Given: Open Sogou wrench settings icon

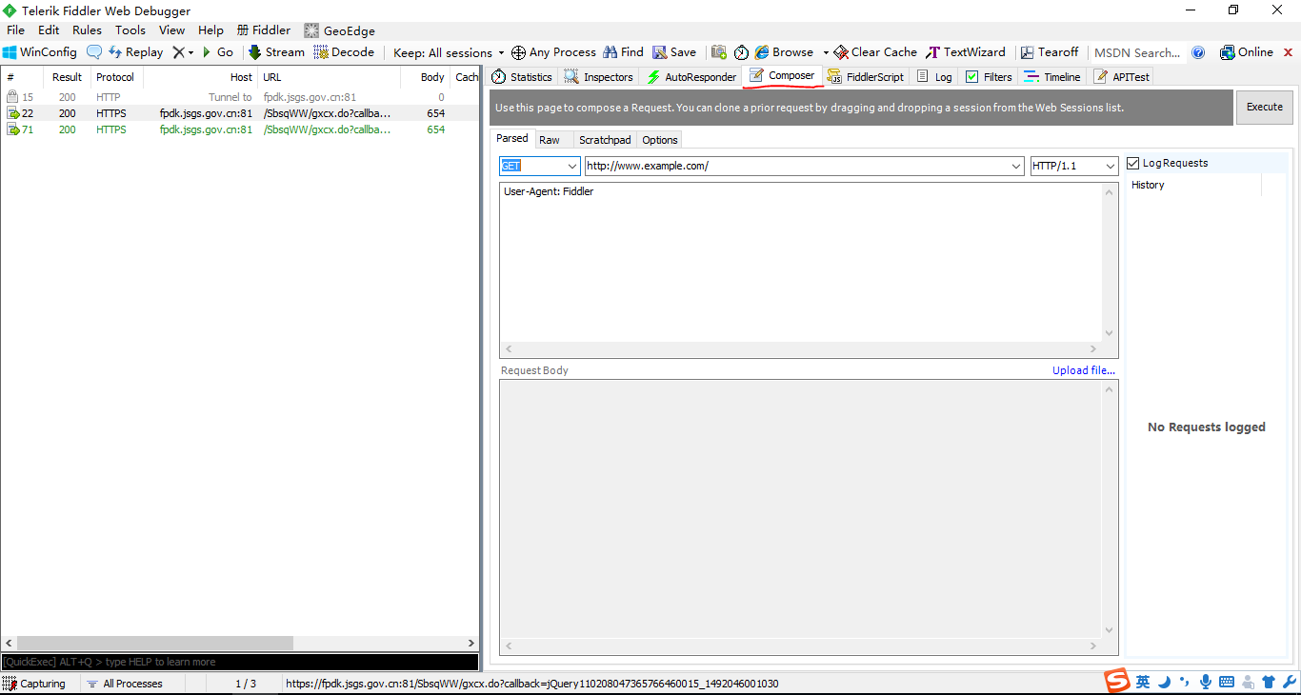Looking at the screenshot, I should point(1290,682).
